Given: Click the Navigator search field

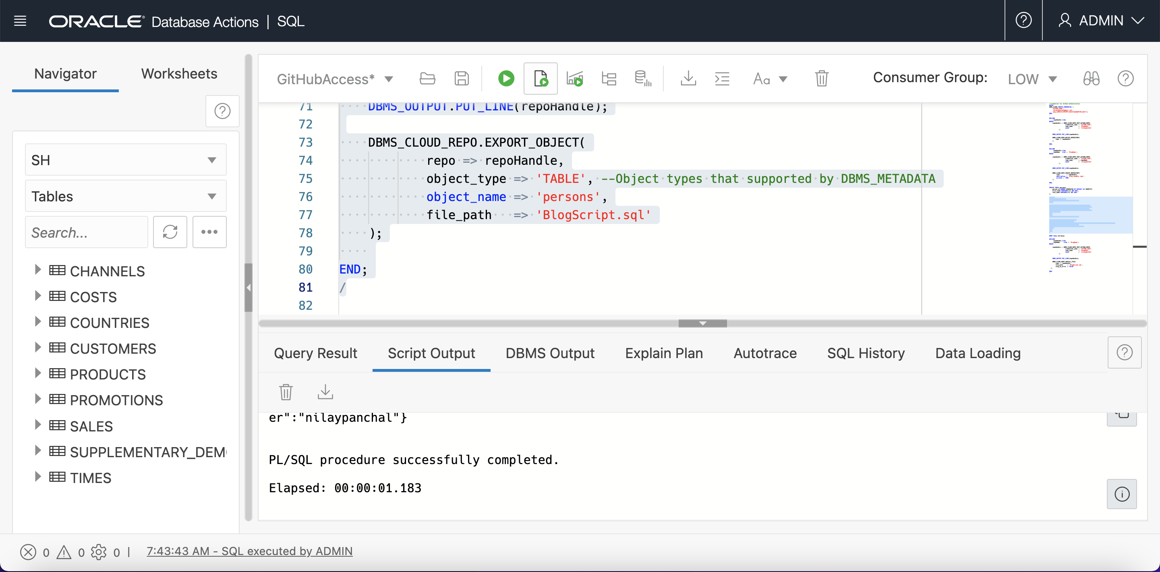Looking at the screenshot, I should [87, 232].
